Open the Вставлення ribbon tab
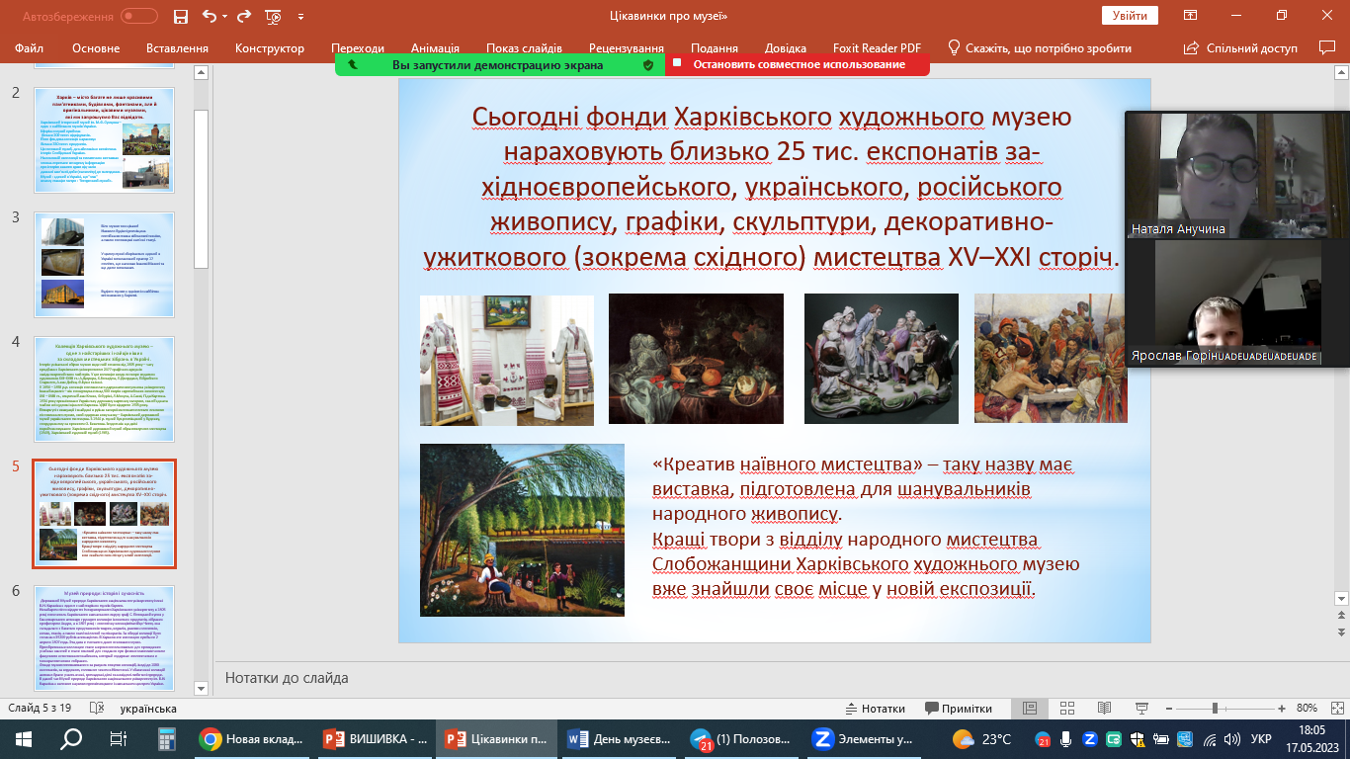 (177, 48)
